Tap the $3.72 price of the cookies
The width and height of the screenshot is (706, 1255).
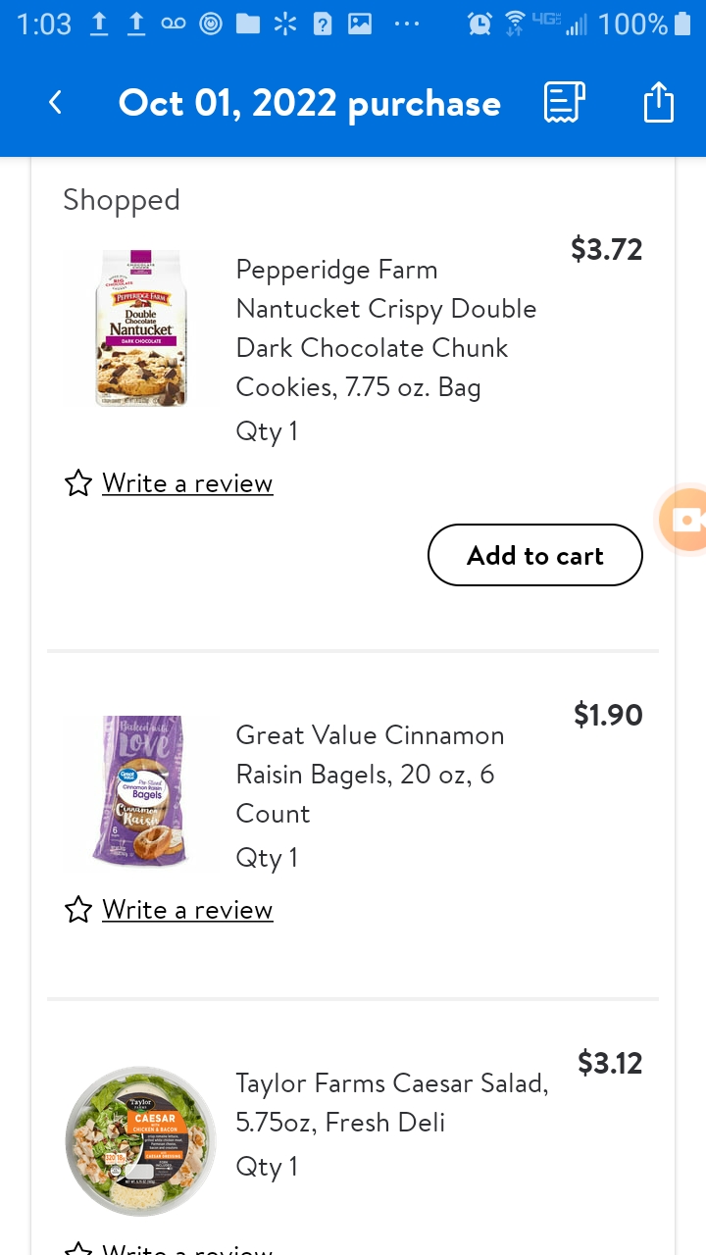click(606, 250)
